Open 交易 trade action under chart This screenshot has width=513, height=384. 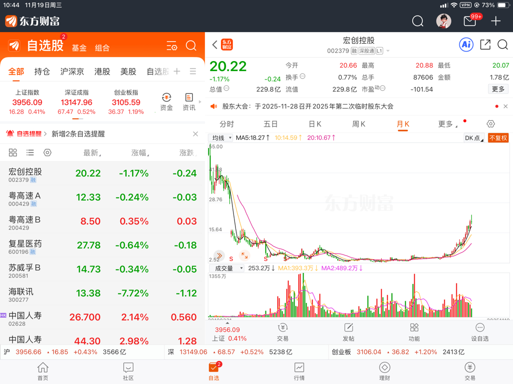click(x=283, y=332)
